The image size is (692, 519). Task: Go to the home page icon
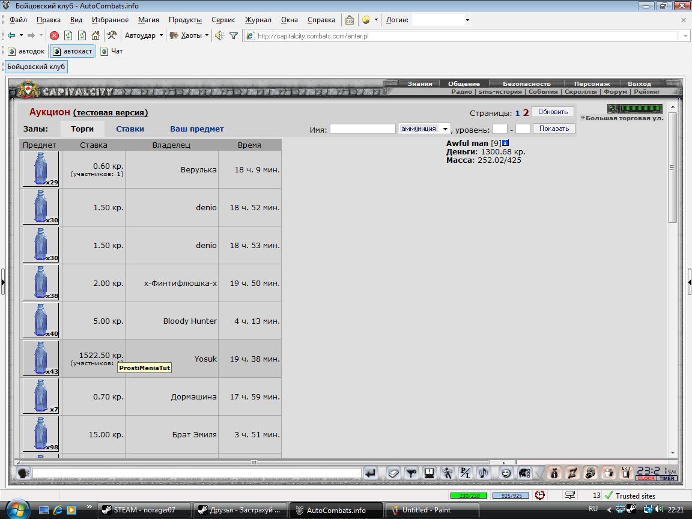(96, 36)
